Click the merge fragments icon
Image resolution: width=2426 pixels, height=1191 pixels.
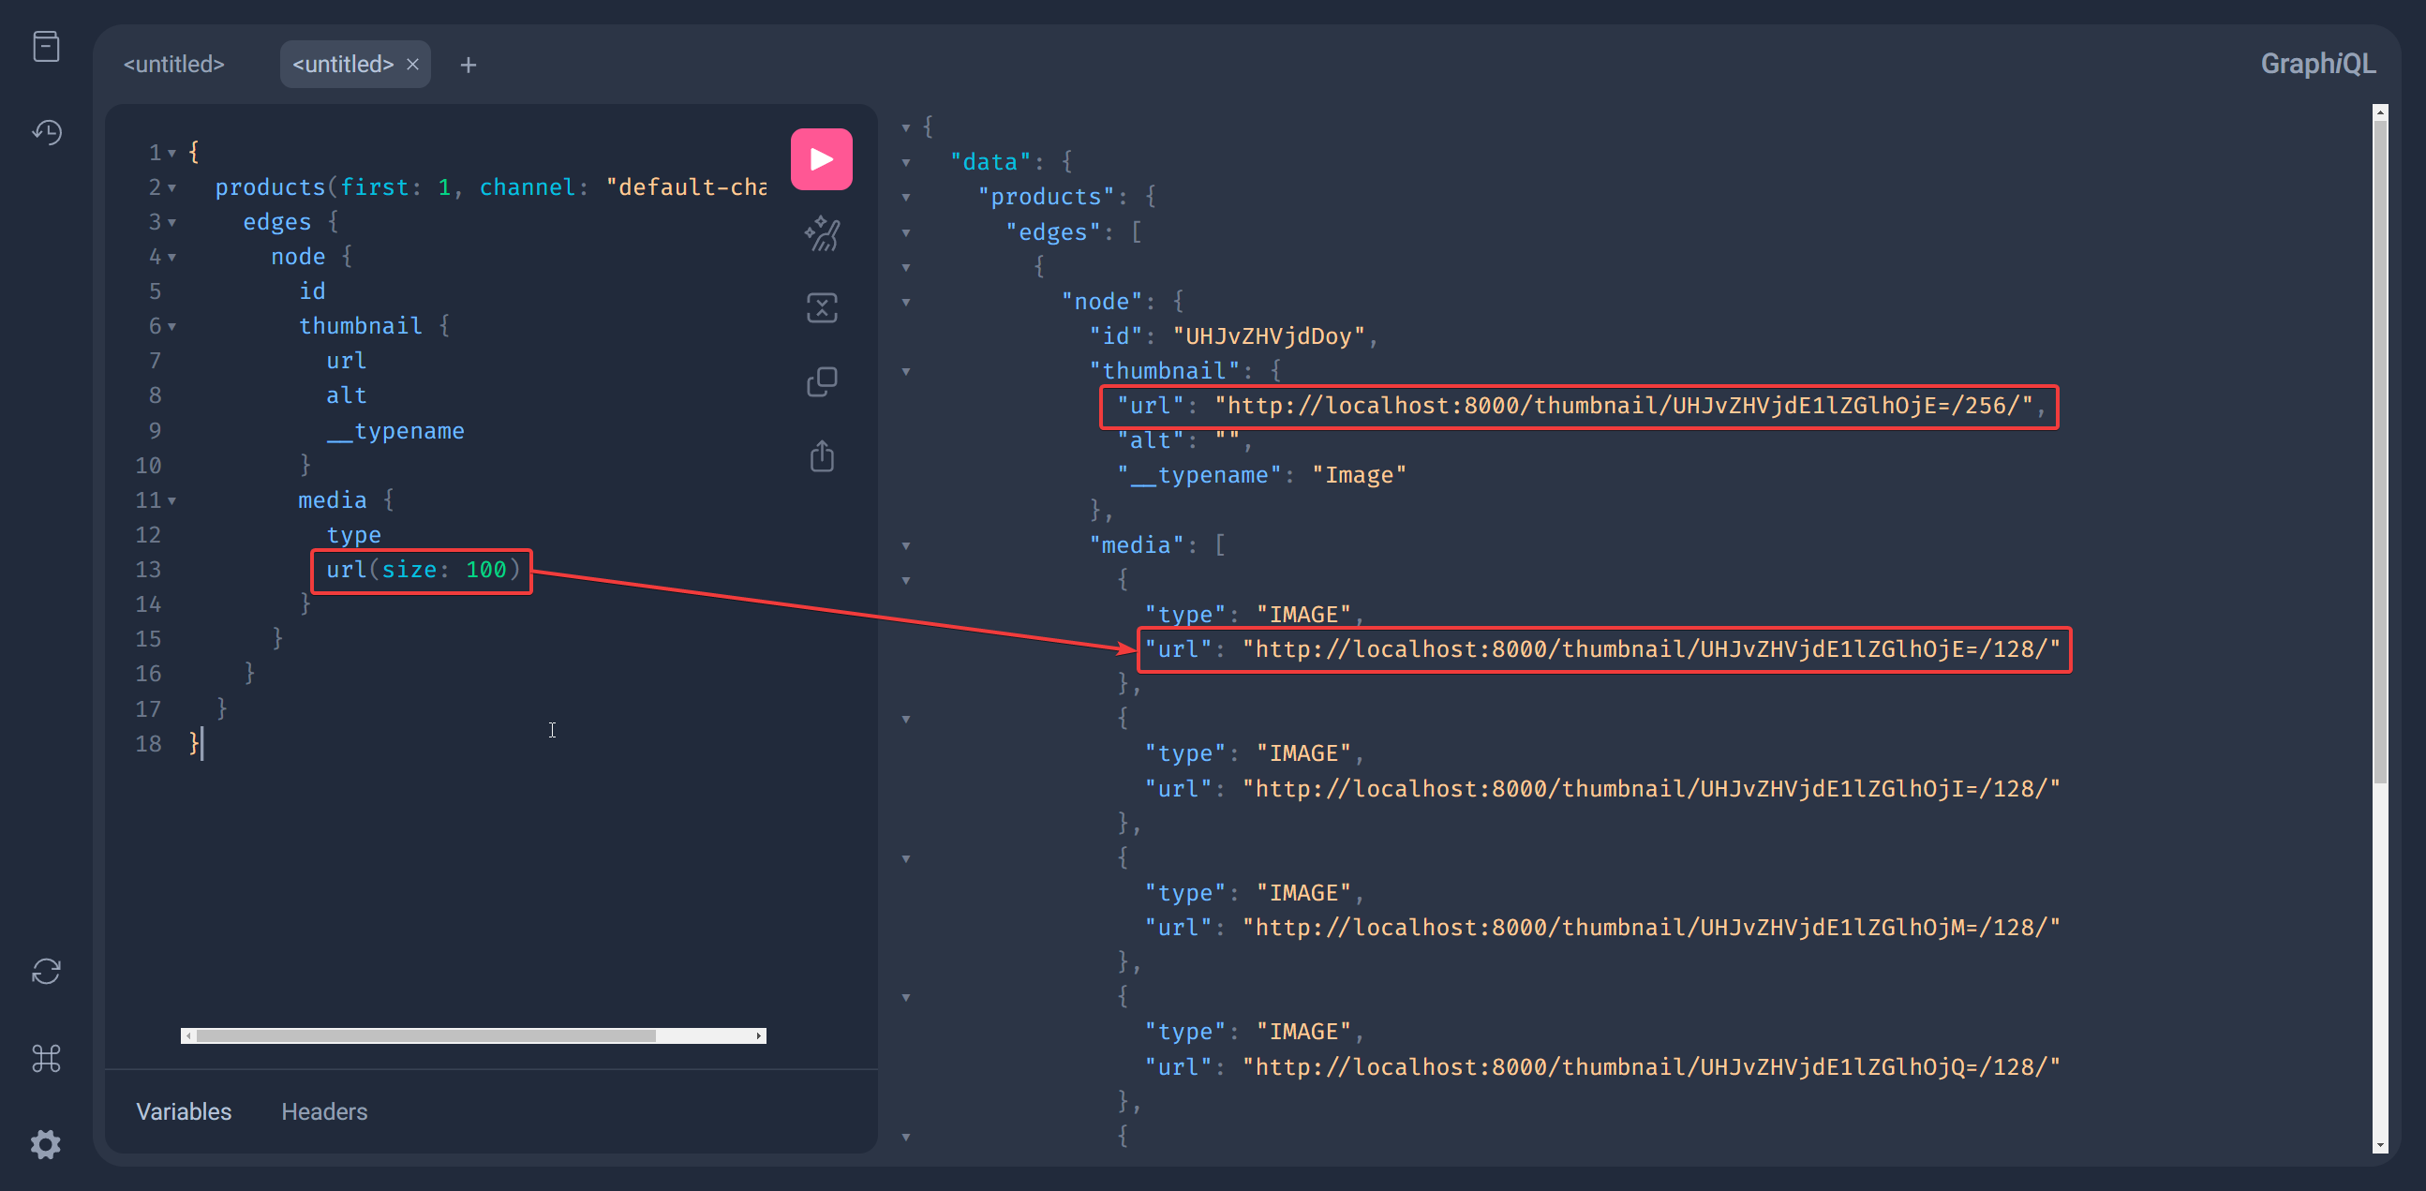821,308
